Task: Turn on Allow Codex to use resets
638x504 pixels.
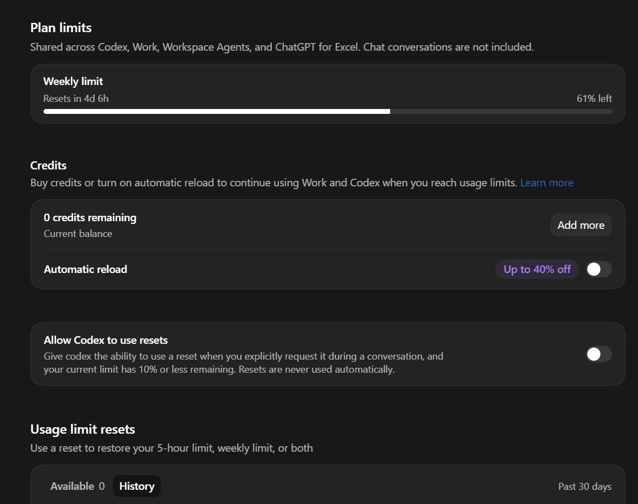Action: click(x=599, y=354)
